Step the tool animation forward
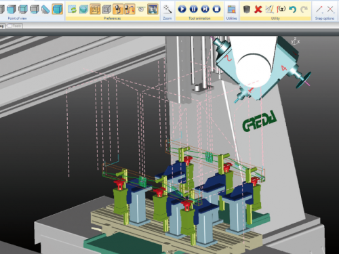Viewport: 339px width, 254px height. [x=205, y=9]
